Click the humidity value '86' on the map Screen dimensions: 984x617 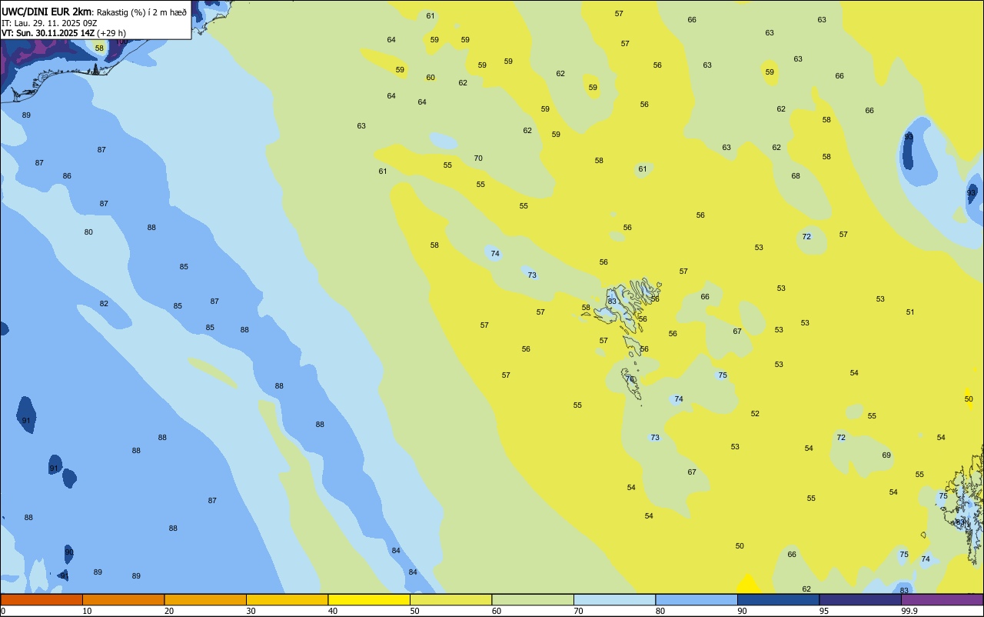tap(67, 176)
